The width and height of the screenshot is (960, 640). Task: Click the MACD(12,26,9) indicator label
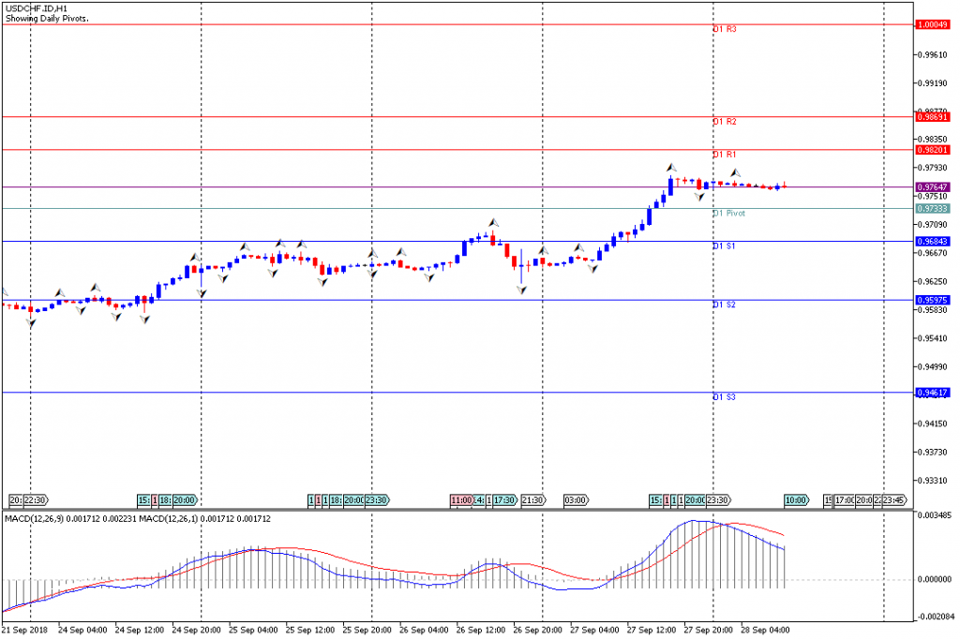[x=38, y=518]
